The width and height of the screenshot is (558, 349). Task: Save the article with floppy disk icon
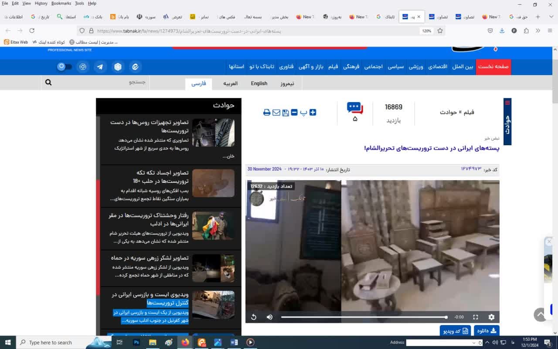[x=286, y=113]
